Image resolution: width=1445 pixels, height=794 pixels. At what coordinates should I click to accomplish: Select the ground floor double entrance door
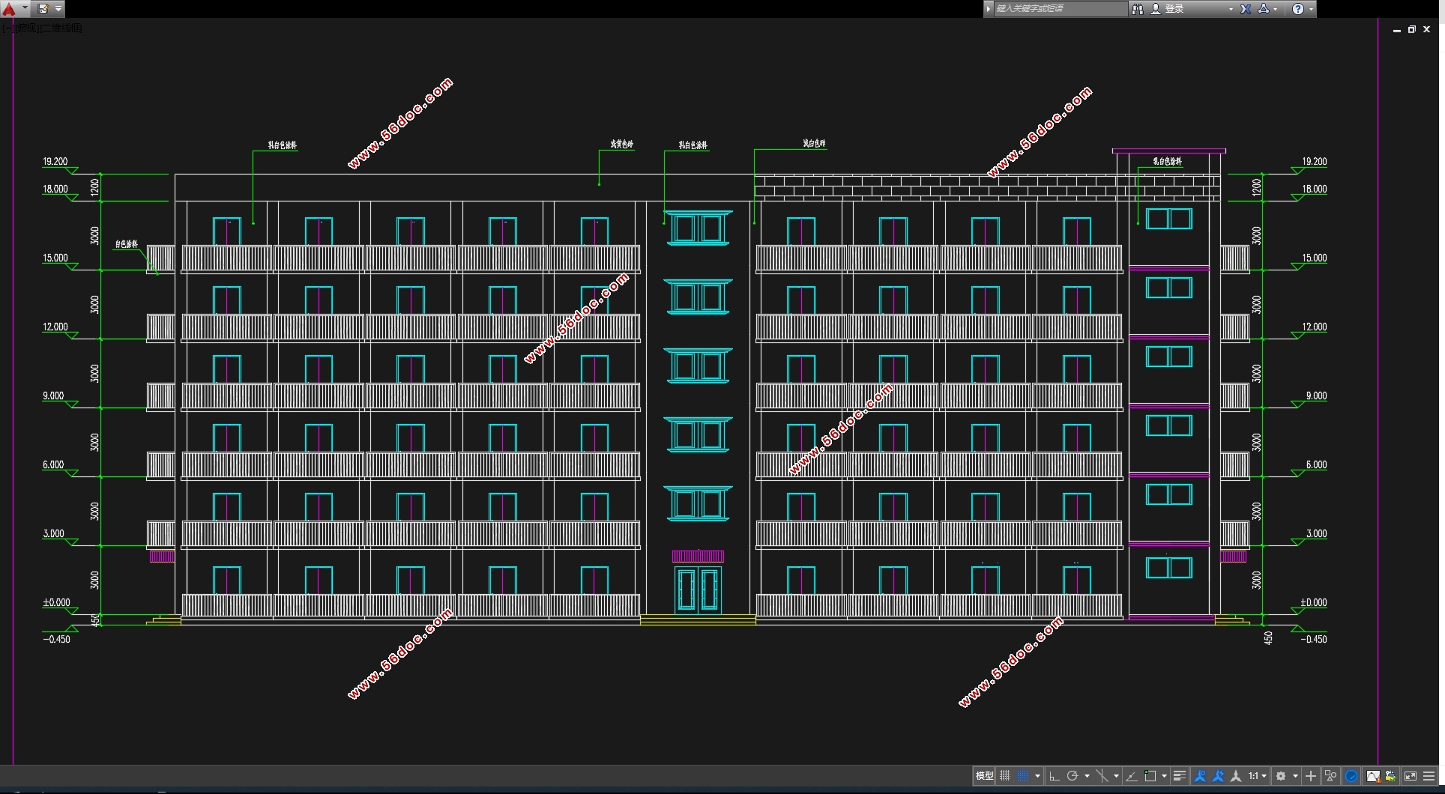698,590
